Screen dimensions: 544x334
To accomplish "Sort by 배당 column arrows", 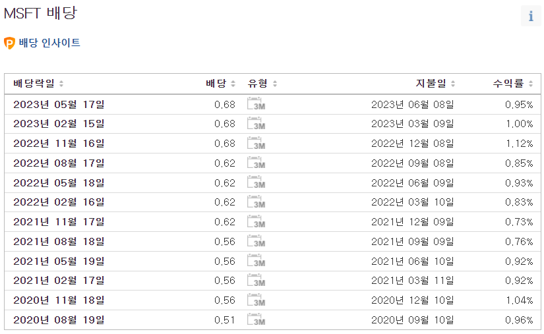I will click(x=233, y=84).
